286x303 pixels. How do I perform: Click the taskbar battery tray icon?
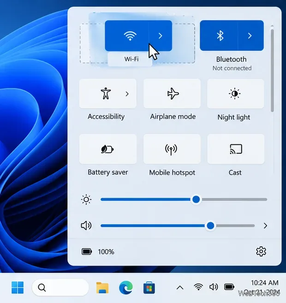pyautogui.click(x=229, y=287)
